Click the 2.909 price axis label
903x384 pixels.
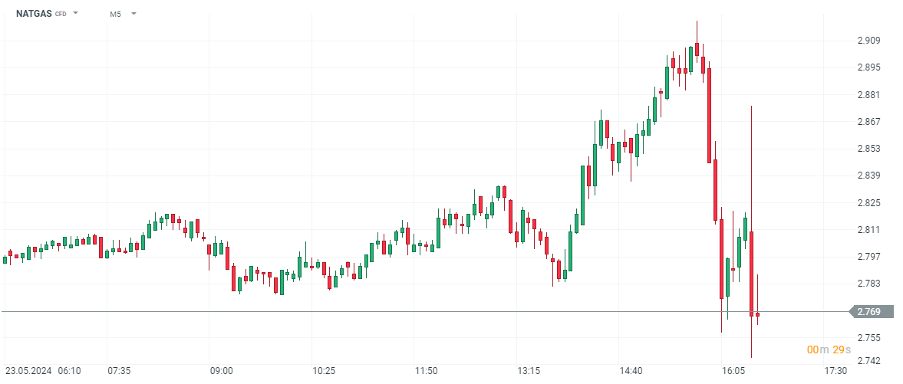[x=869, y=41]
